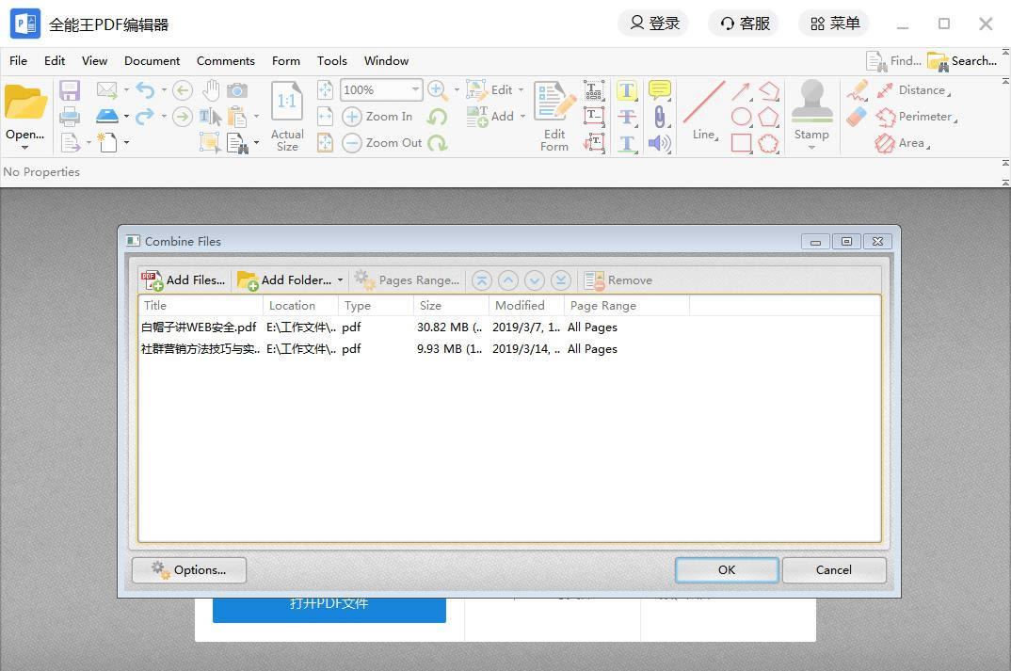
Task: Select the camera snapshot tool
Action: 237,90
